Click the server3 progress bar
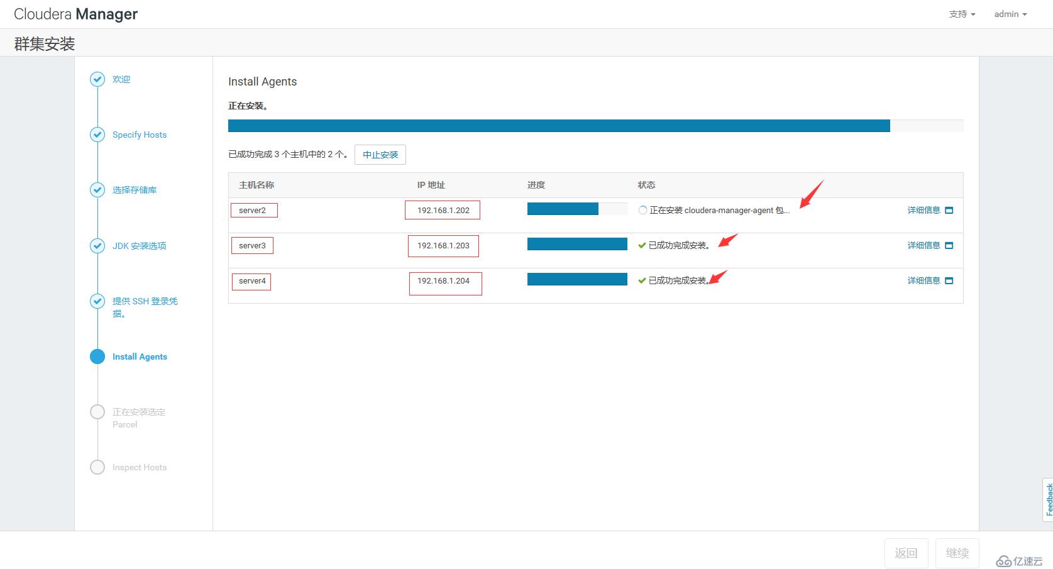The image size is (1053, 569). tap(577, 244)
